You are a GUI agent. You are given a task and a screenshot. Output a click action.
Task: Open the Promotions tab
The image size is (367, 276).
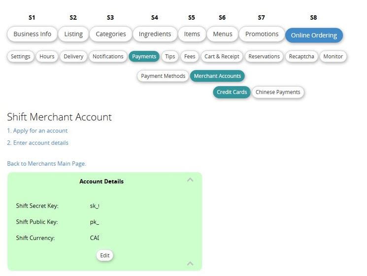262,34
